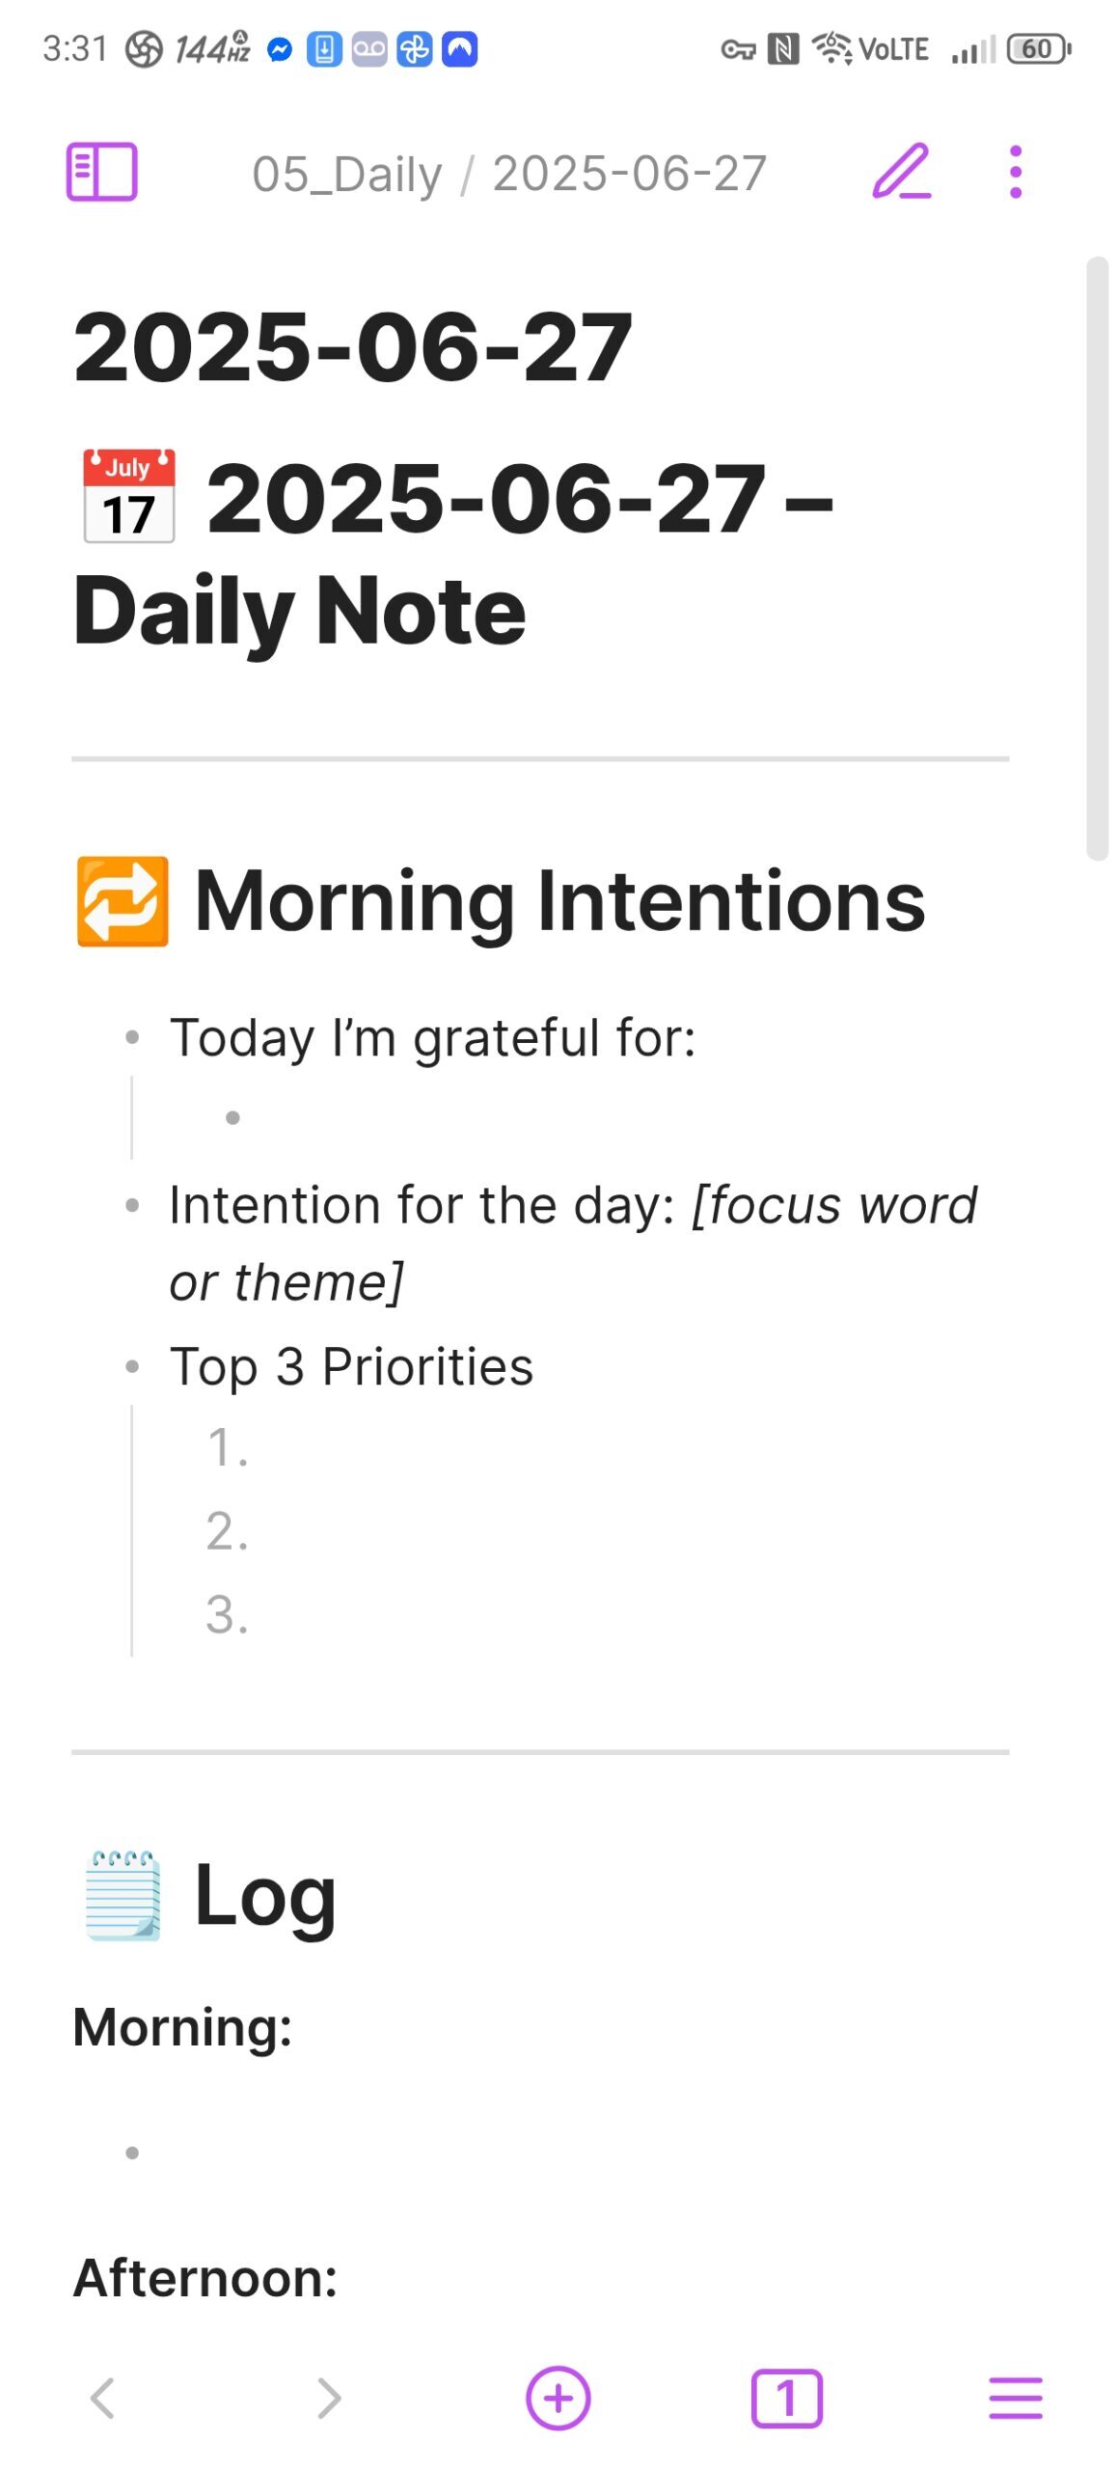Open the three-dot more options menu
This screenshot has width=1117, height=2470.
1015,173
